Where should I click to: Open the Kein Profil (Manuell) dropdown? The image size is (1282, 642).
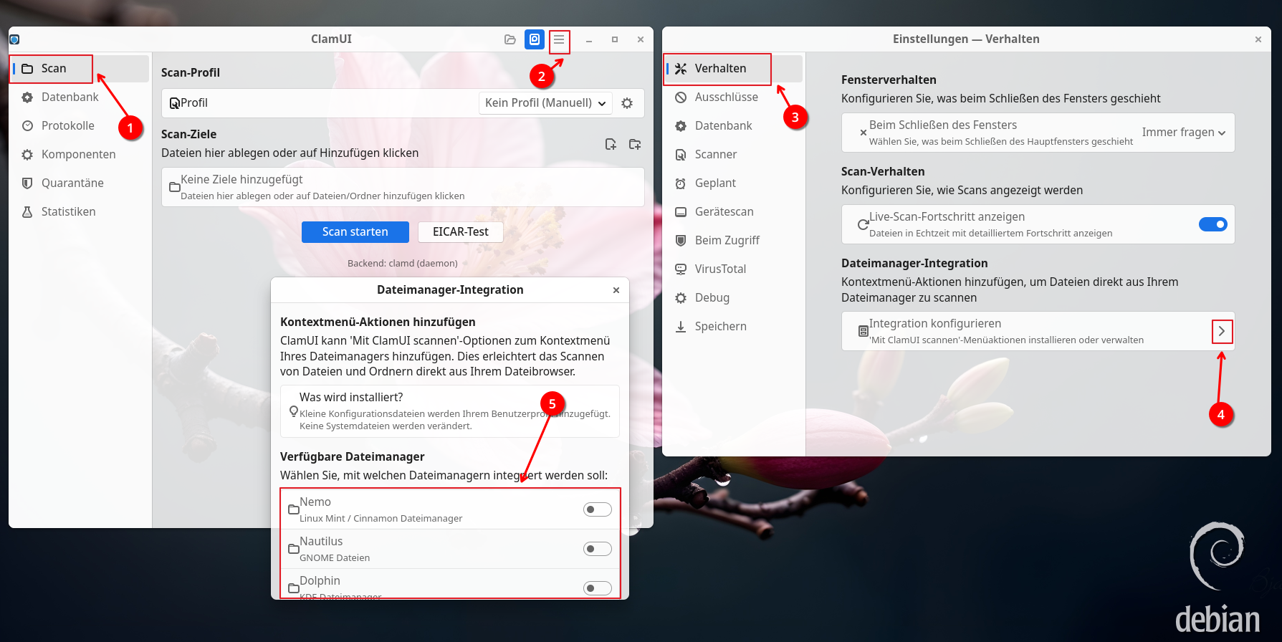[x=545, y=103]
